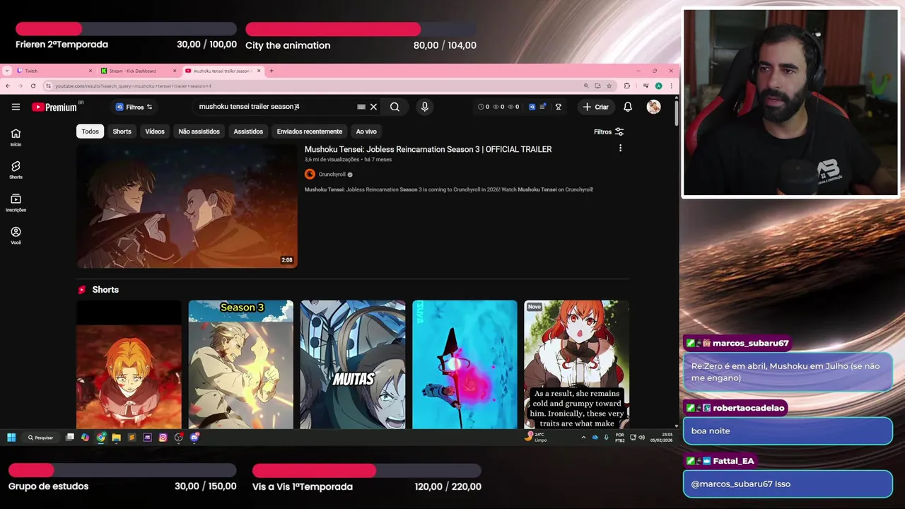This screenshot has width=905, height=509.
Task: Open the Criar menu
Action: (595, 107)
